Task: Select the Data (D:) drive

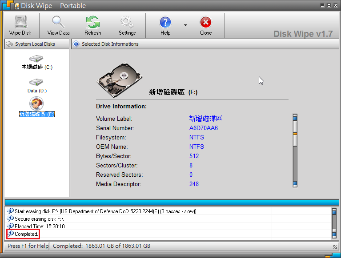Action: click(x=36, y=85)
